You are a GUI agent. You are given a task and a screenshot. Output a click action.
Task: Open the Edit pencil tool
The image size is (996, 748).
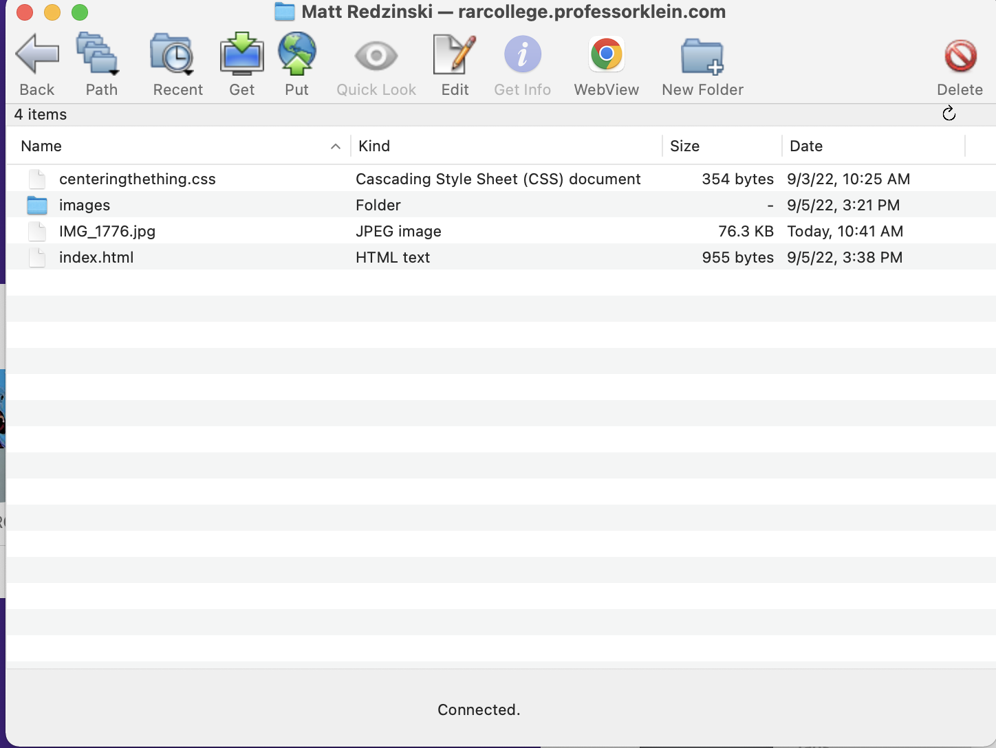pyautogui.click(x=455, y=54)
